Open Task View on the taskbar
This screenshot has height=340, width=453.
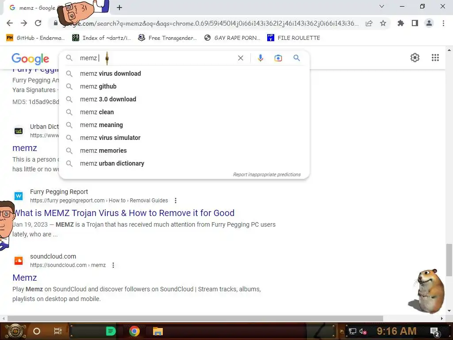click(58, 331)
